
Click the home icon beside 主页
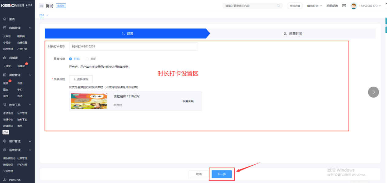(5, 19)
